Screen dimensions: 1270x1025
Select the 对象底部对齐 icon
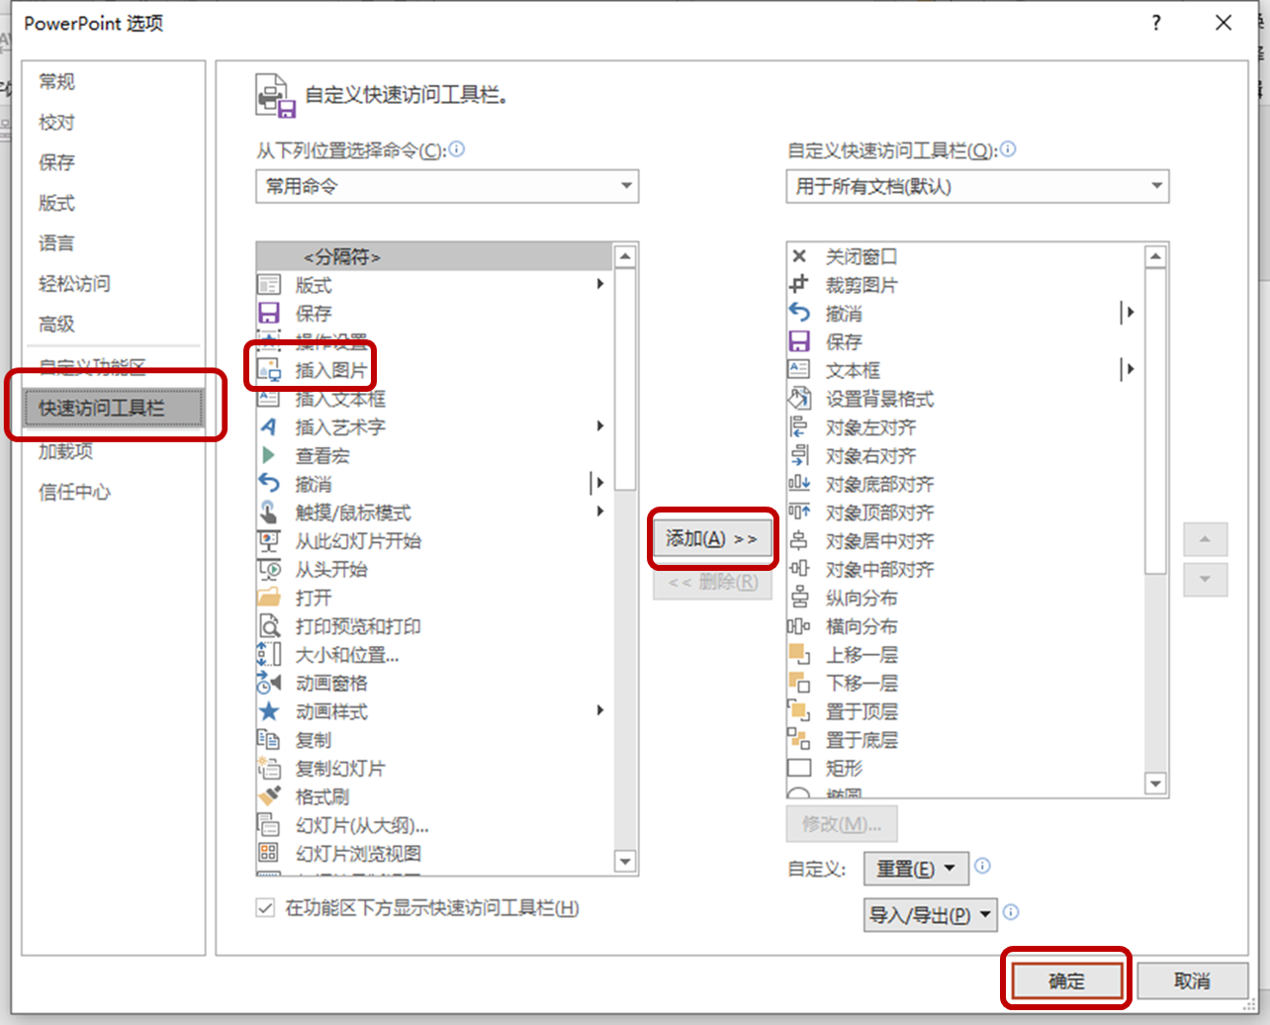[799, 484]
